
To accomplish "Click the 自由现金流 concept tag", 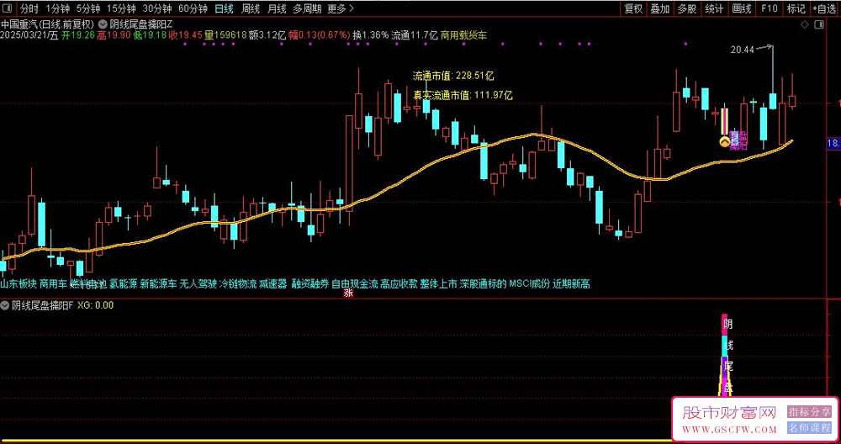I will point(355,283).
